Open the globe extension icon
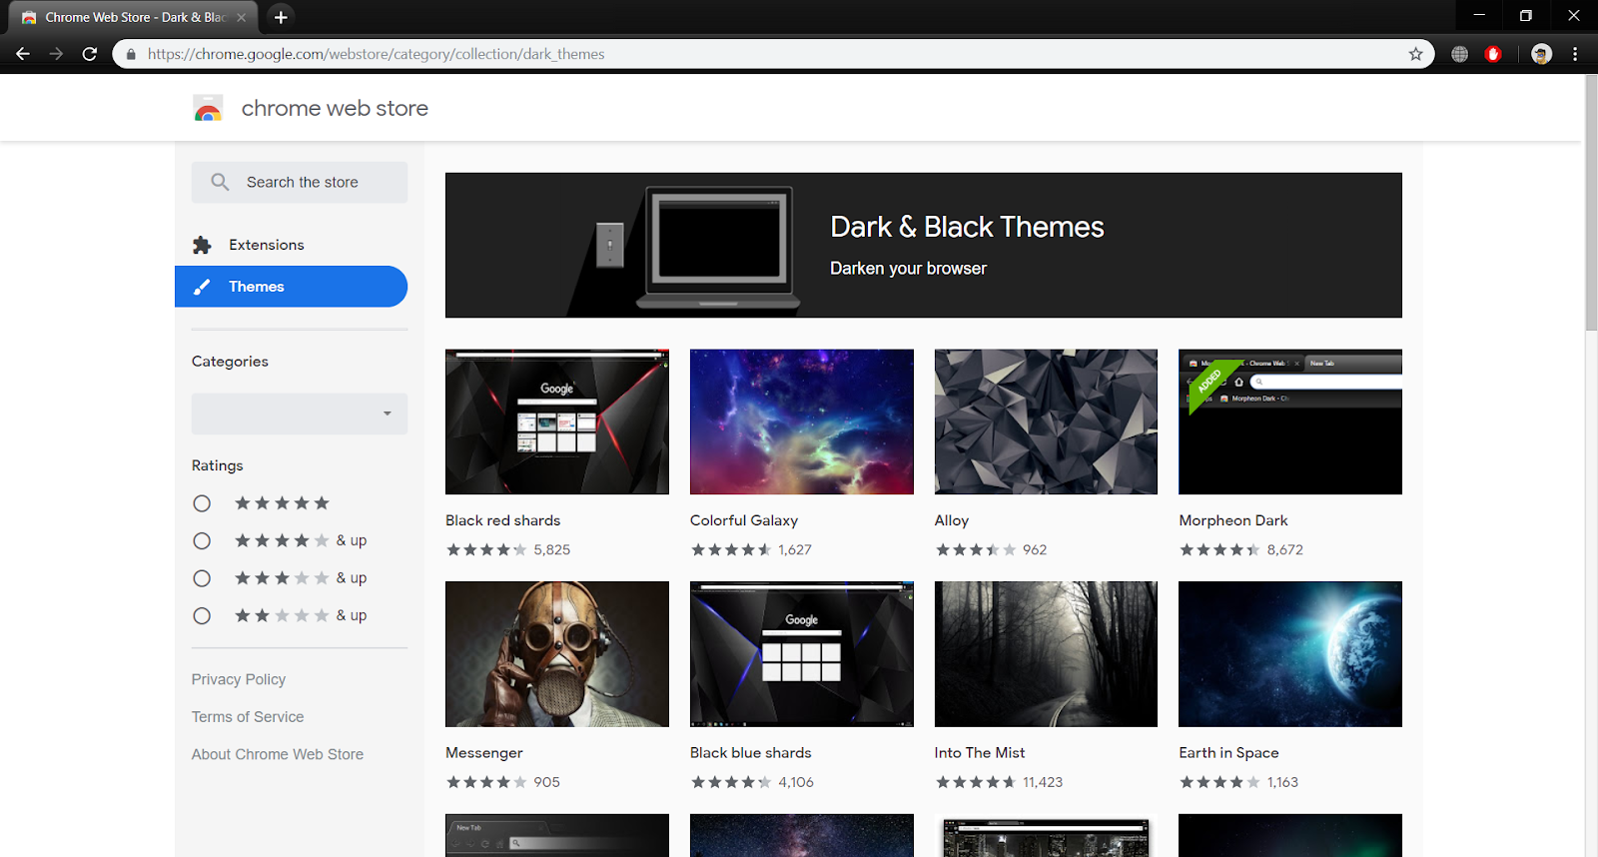The image size is (1598, 857). coord(1460,54)
